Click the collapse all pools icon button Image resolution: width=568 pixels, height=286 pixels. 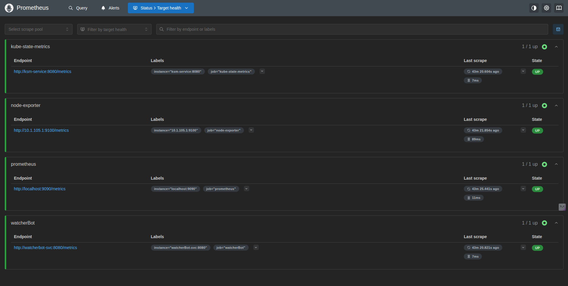558,29
